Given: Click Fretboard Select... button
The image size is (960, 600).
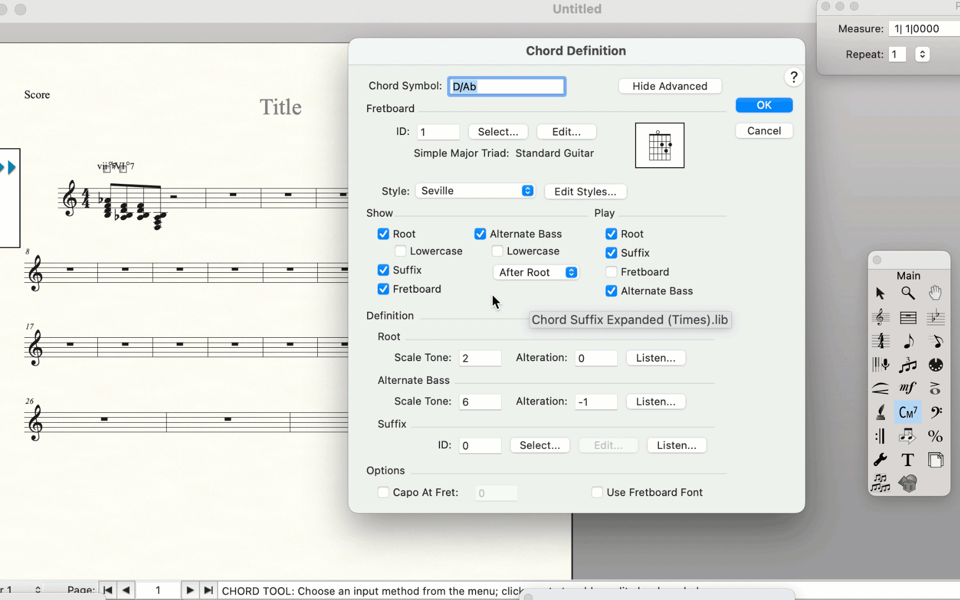Looking at the screenshot, I should [x=498, y=132].
